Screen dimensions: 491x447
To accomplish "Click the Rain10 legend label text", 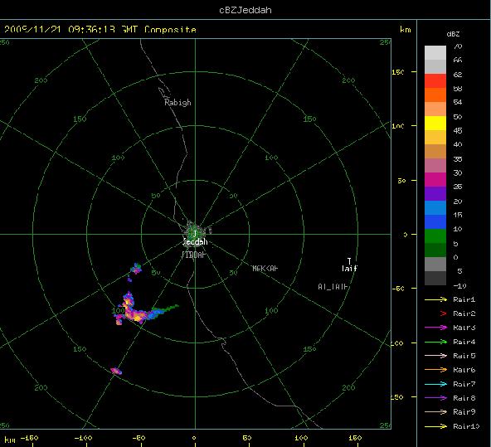I will click(466, 426).
